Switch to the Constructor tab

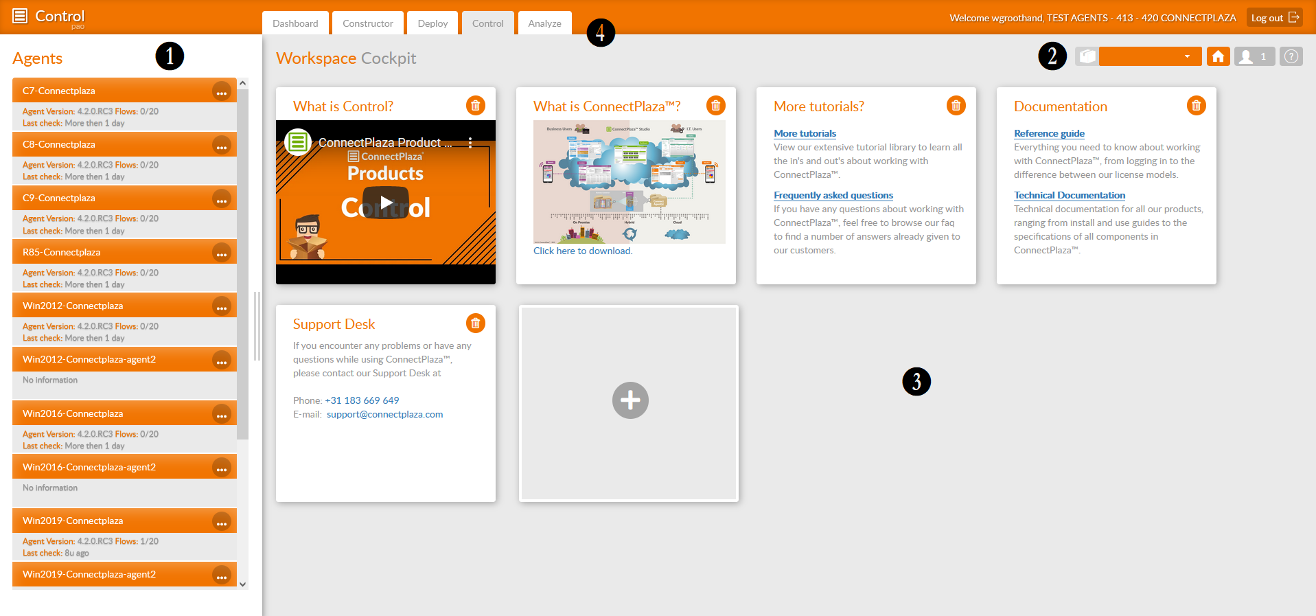click(x=368, y=23)
